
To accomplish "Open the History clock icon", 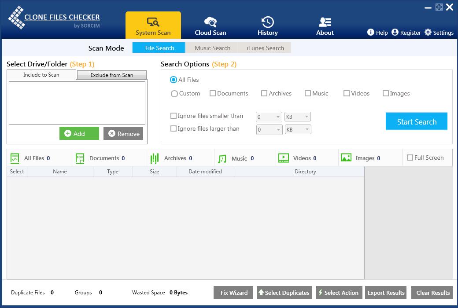I will (x=268, y=22).
